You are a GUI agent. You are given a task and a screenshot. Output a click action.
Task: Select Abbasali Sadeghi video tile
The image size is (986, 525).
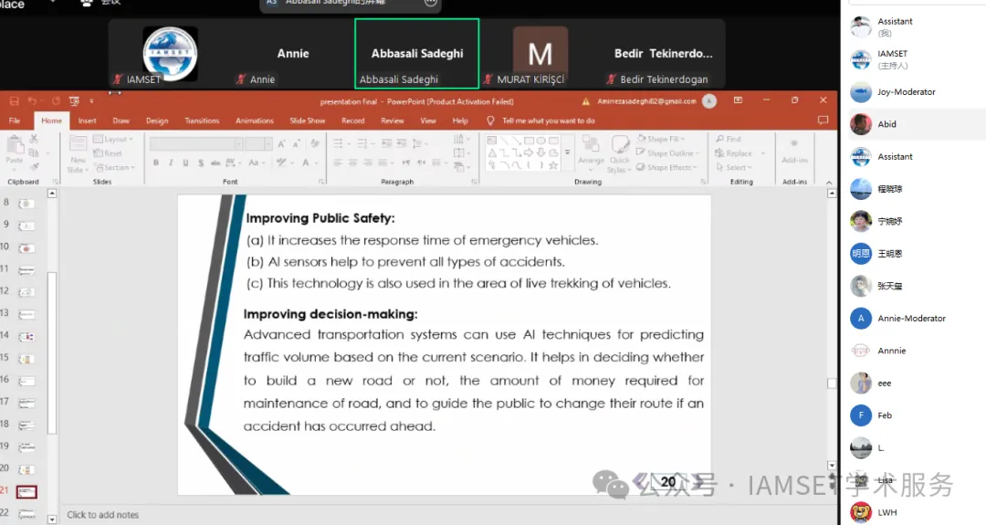point(417,54)
